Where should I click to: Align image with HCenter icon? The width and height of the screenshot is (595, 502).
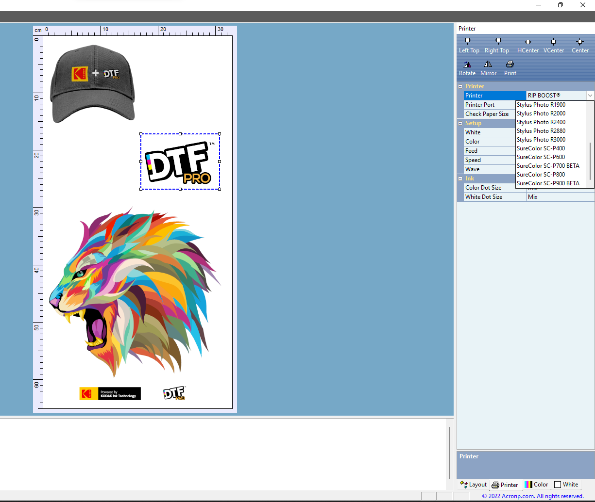527,42
